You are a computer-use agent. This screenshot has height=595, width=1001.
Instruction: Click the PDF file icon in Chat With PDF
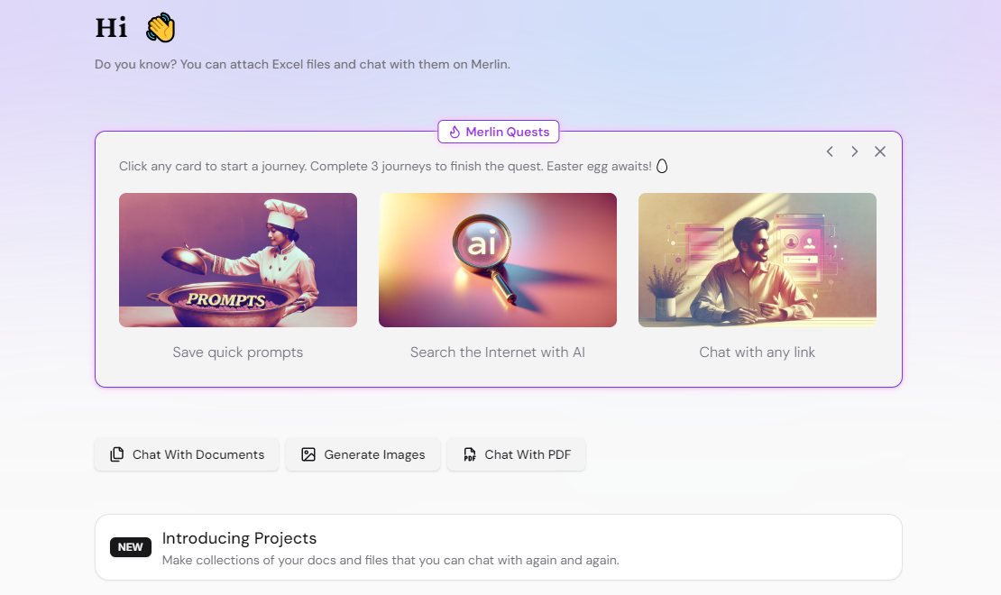[x=469, y=454]
